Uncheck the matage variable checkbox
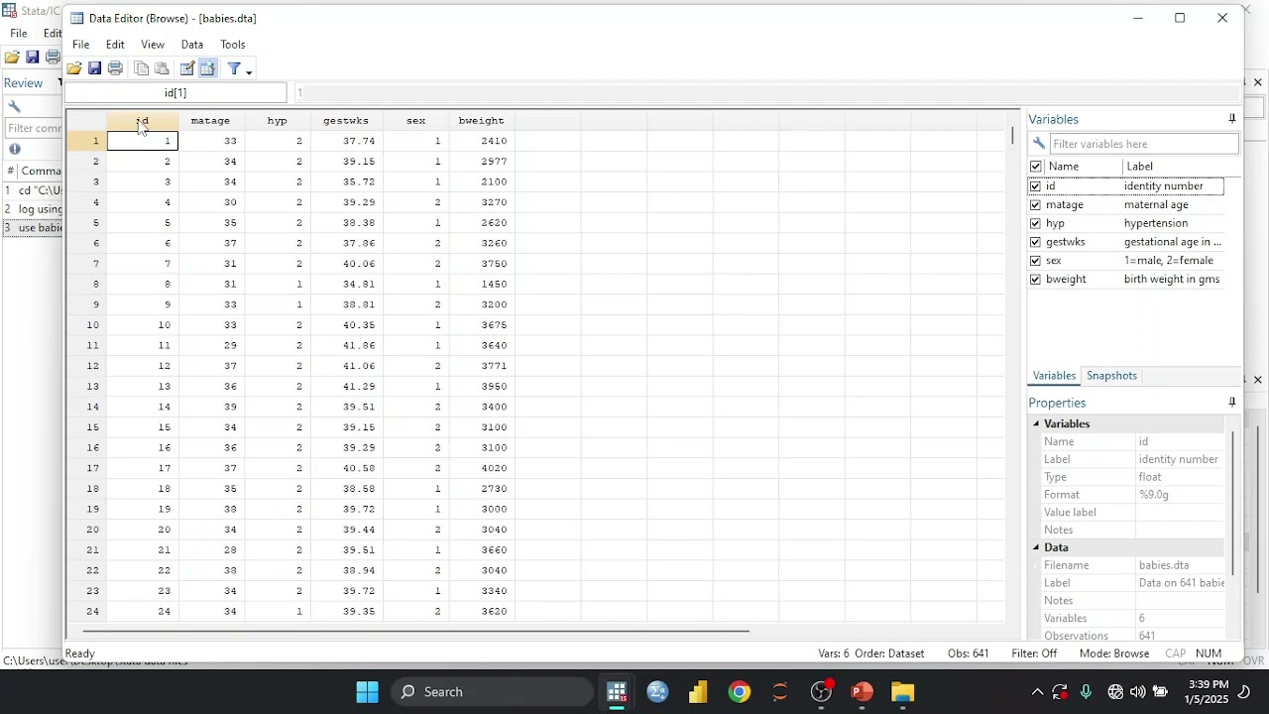This screenshot has height=714, width=1269. [1036, 205]
